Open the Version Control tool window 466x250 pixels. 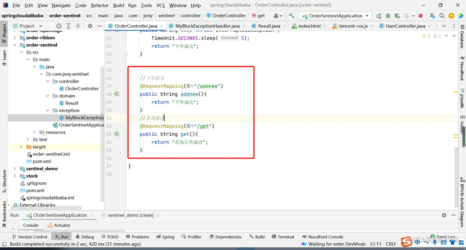pyautogui.click(x=29, y=237)
